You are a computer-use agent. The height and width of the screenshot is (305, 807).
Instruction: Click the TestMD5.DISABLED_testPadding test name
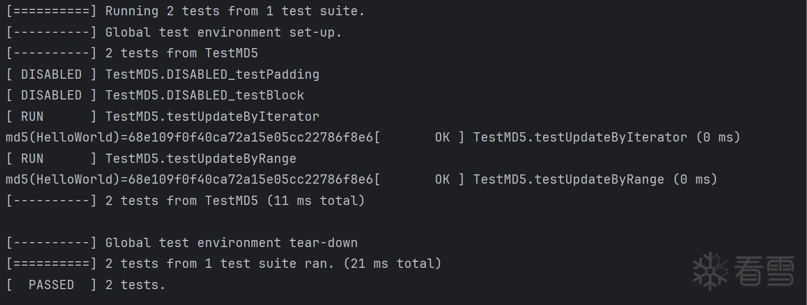(212, 74)
